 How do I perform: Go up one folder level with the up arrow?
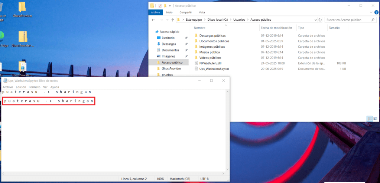click(172, 20)
